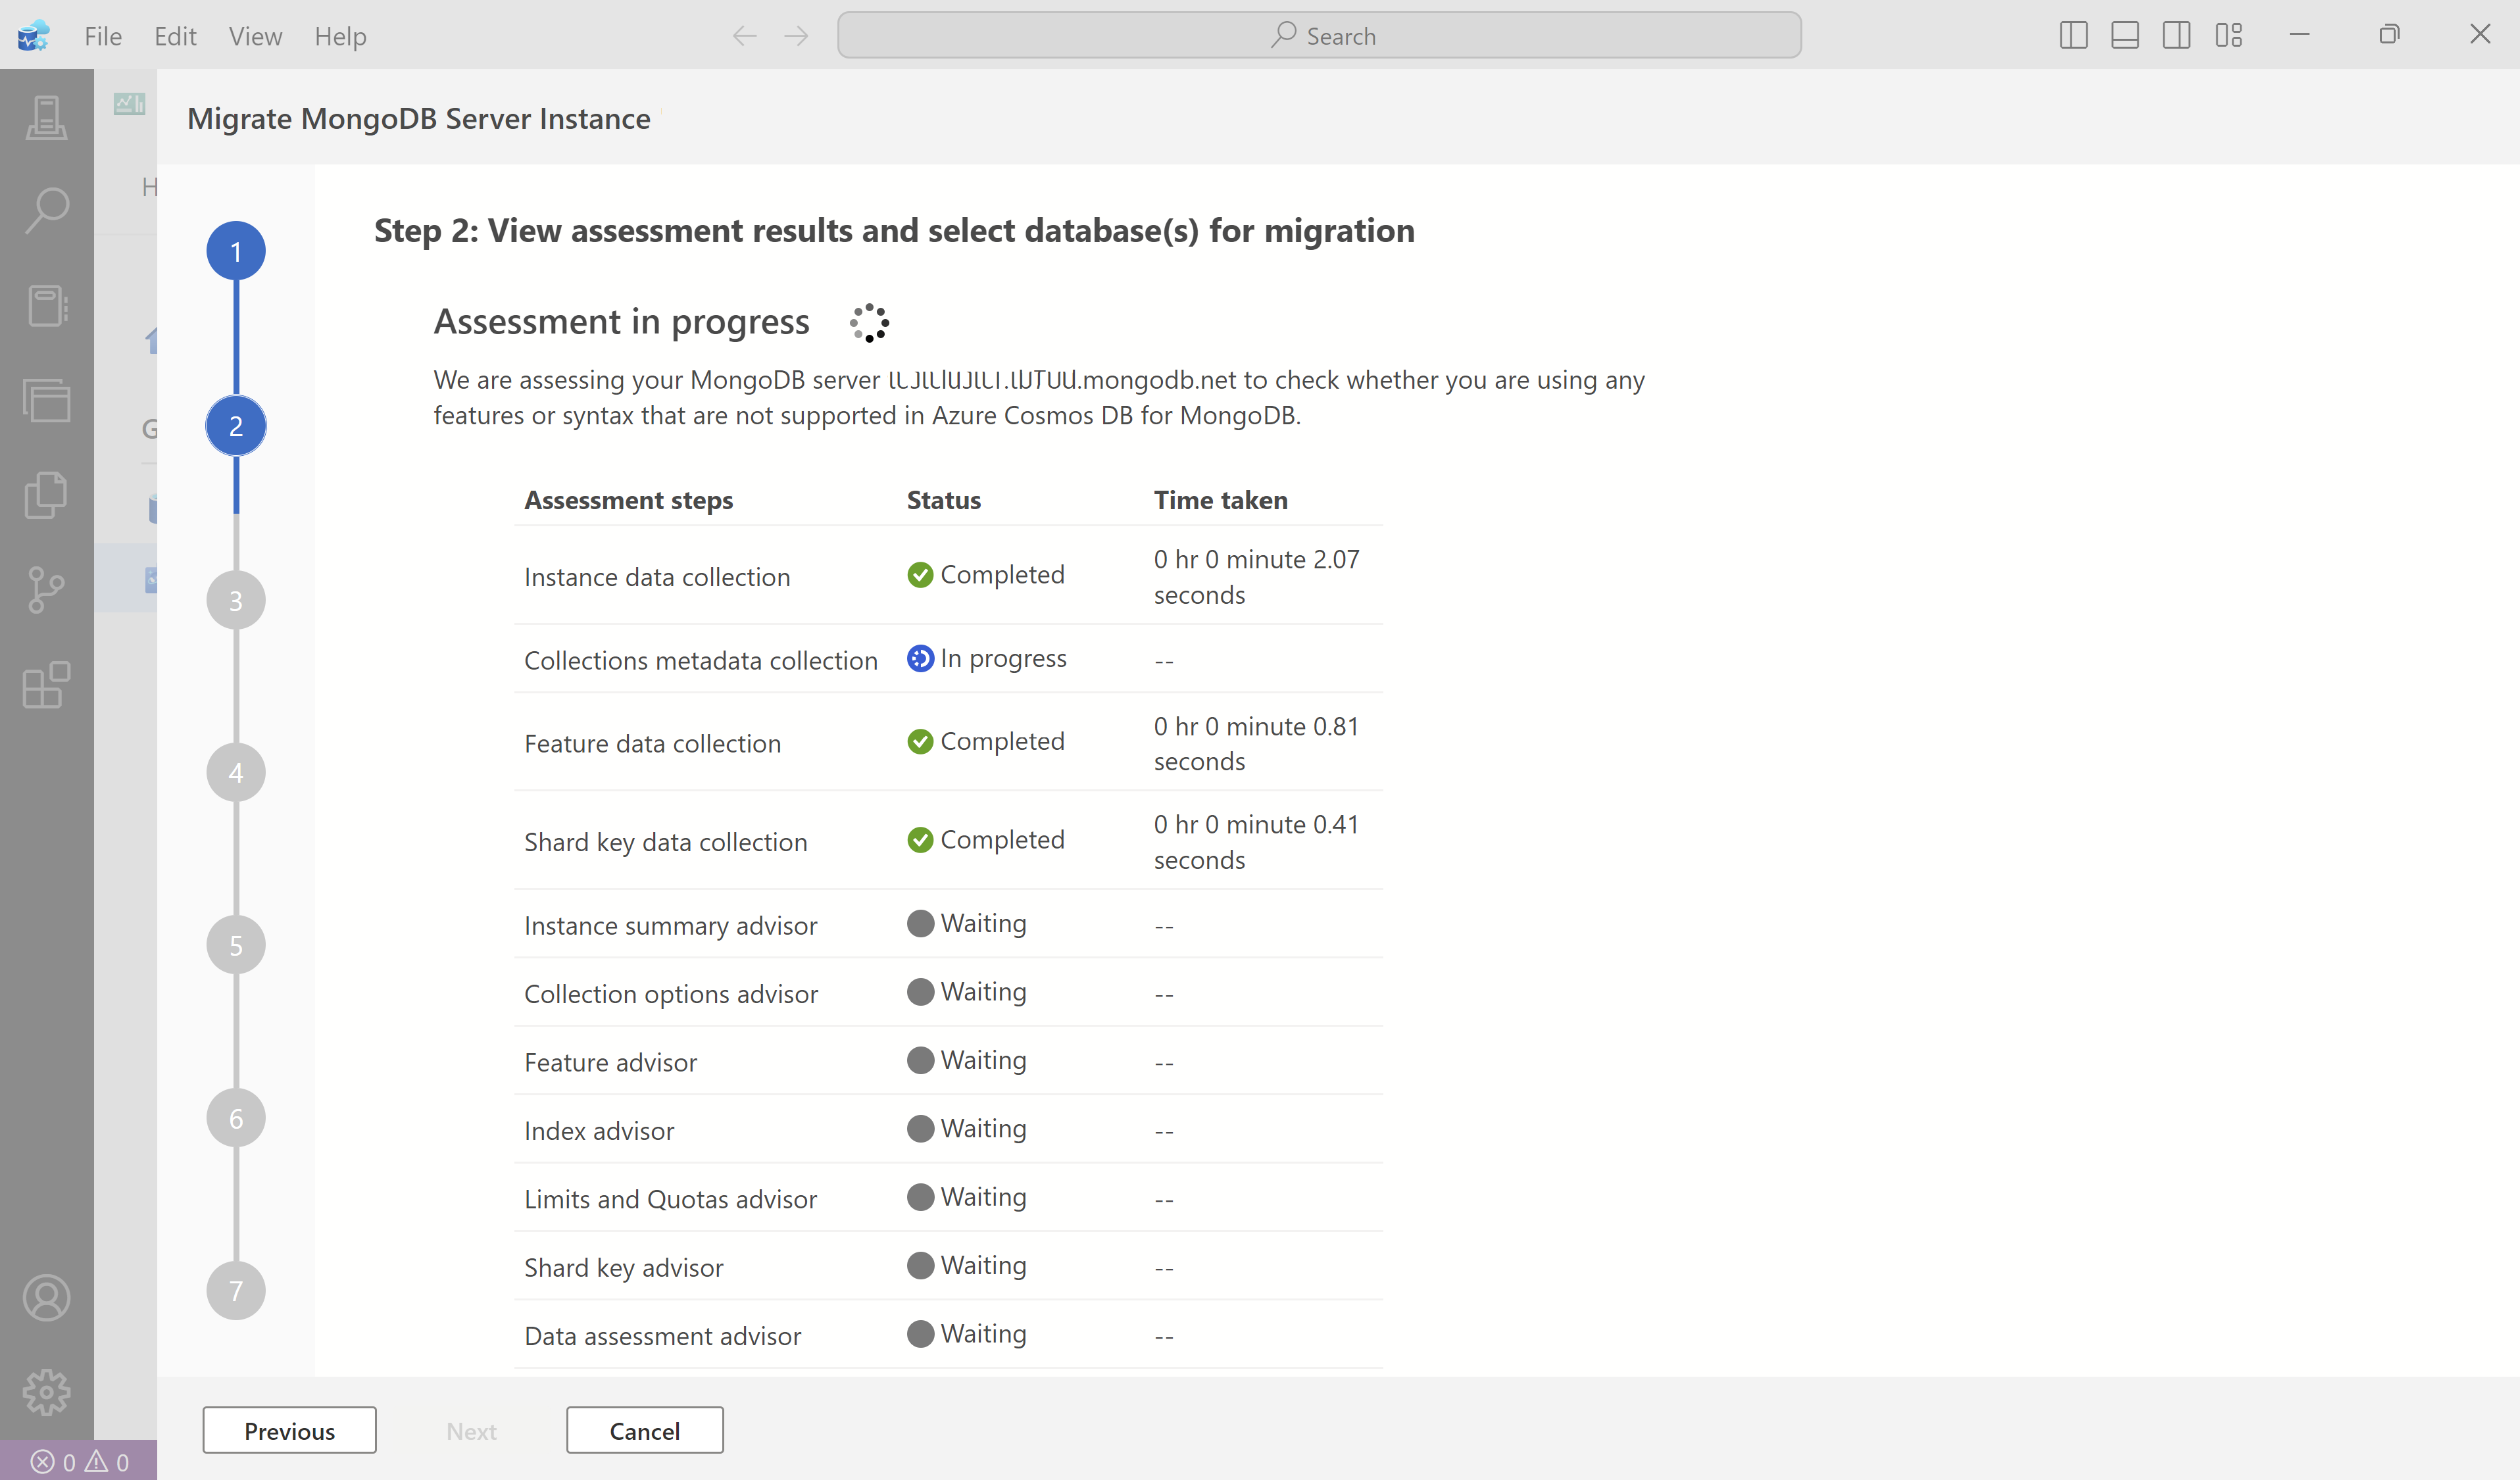Open the Notebooks panel icon
Viewport: 2520px width, 1480px height.
46,306
